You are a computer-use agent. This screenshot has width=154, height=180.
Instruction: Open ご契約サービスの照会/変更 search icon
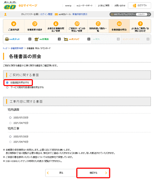click(77, 24)
